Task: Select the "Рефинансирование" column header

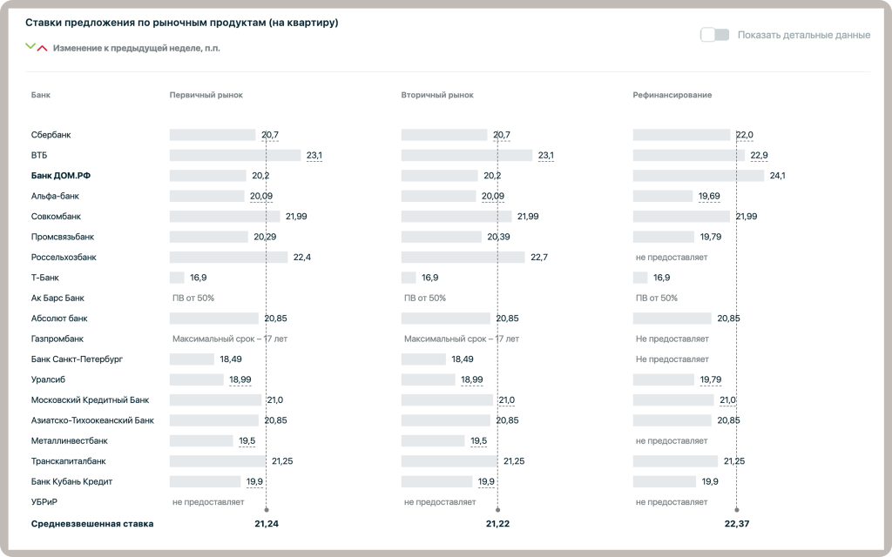Action: pyautogui.click(x=672, y=95)
